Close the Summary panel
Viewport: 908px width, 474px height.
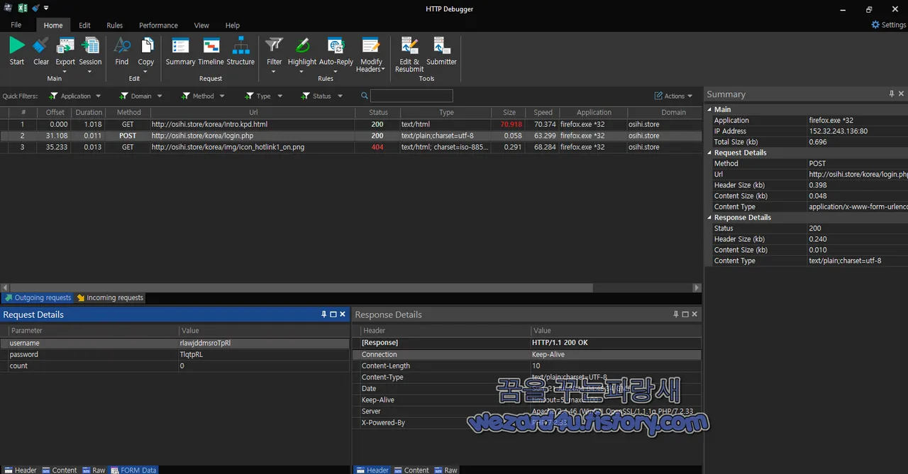[x=902, y=94]
